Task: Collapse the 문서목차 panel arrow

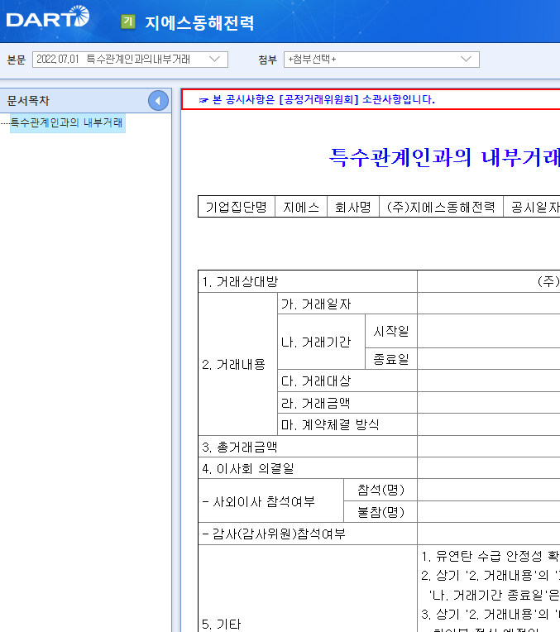Action: 158,101
